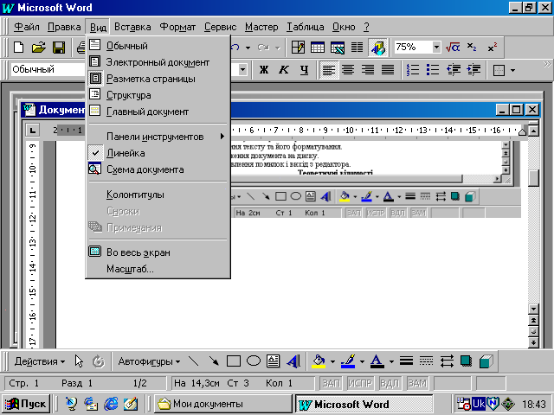The height and width of the screenshot is (415, 554).
Task: Open the font dropdown arrow beside bold
Action: click(x=242, y=69)
